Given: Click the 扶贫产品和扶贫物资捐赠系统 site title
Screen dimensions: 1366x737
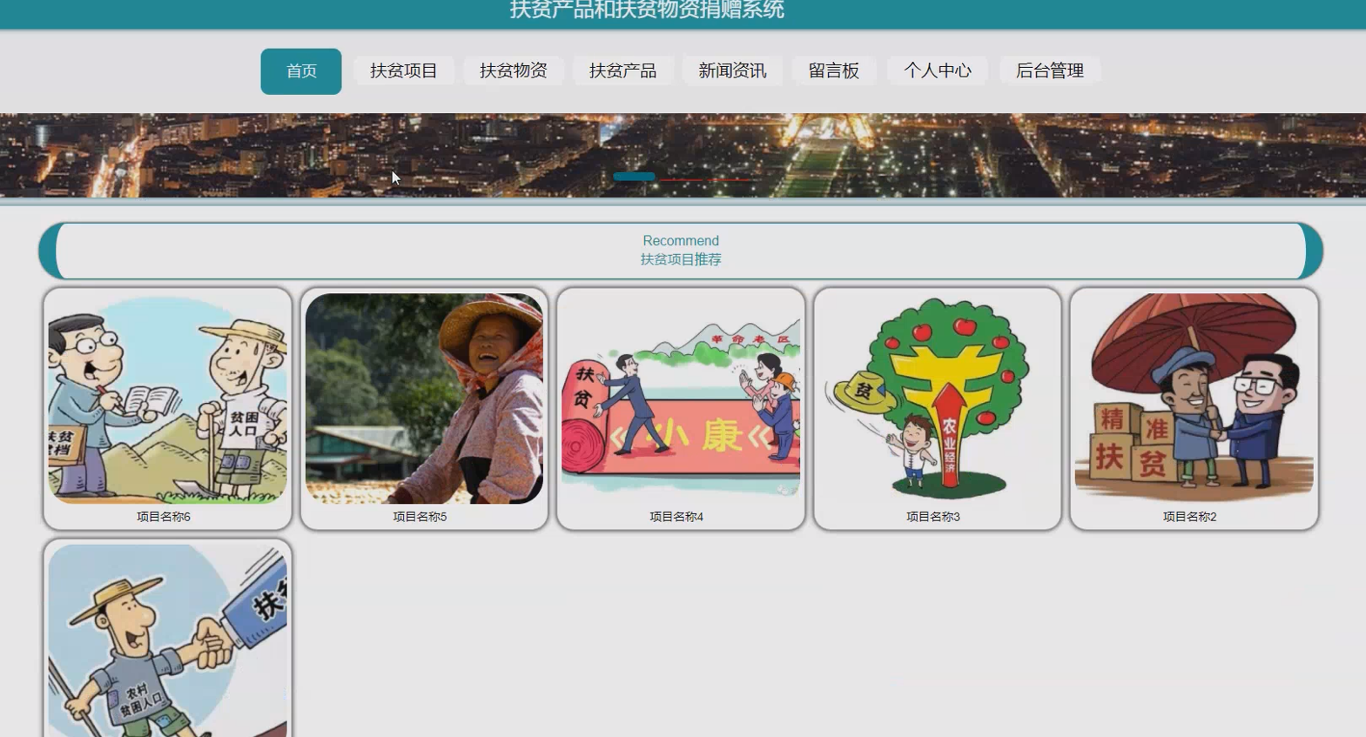Looking at the screenshot, I should coord(647,10).
